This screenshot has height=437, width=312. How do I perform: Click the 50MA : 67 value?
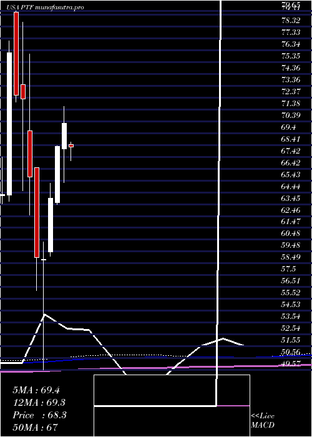click(x=35, y=427)
